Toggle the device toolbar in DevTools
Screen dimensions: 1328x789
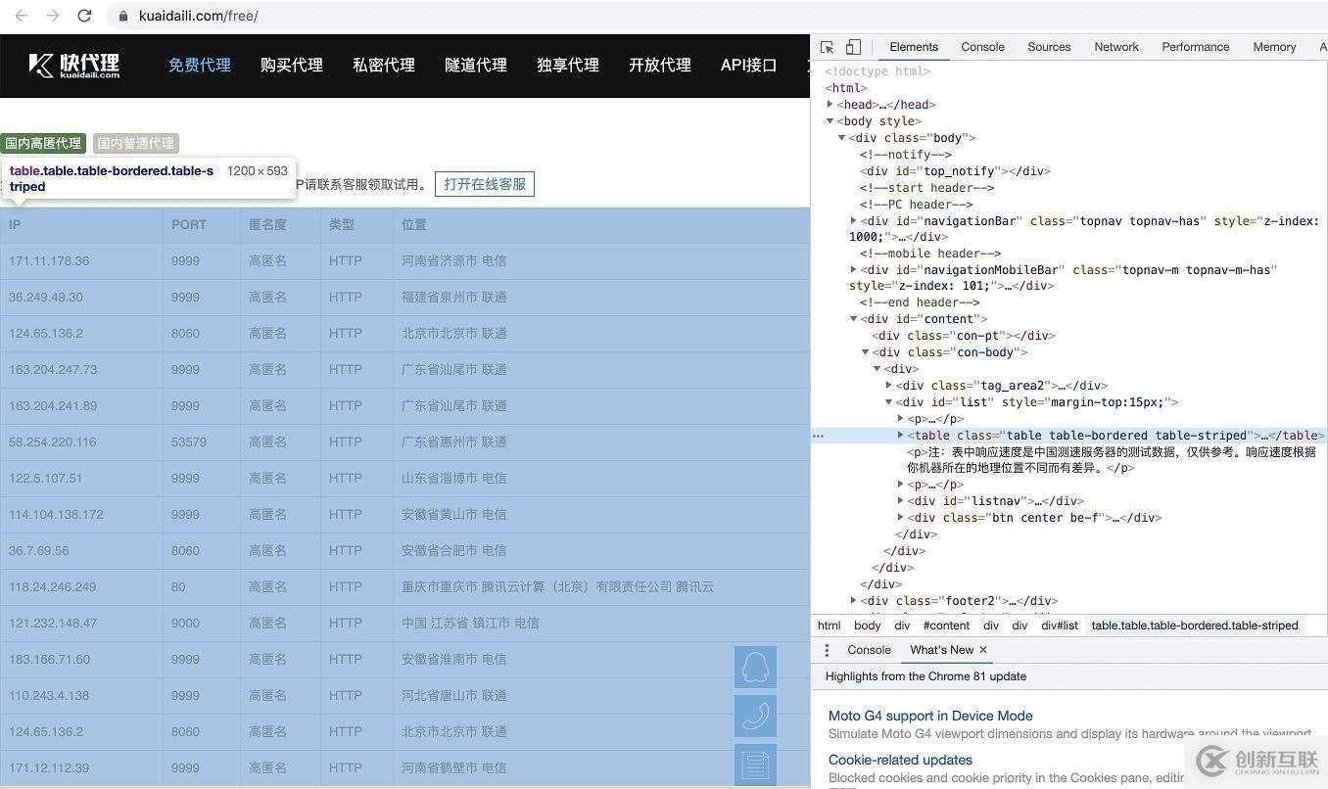point(851,46)
